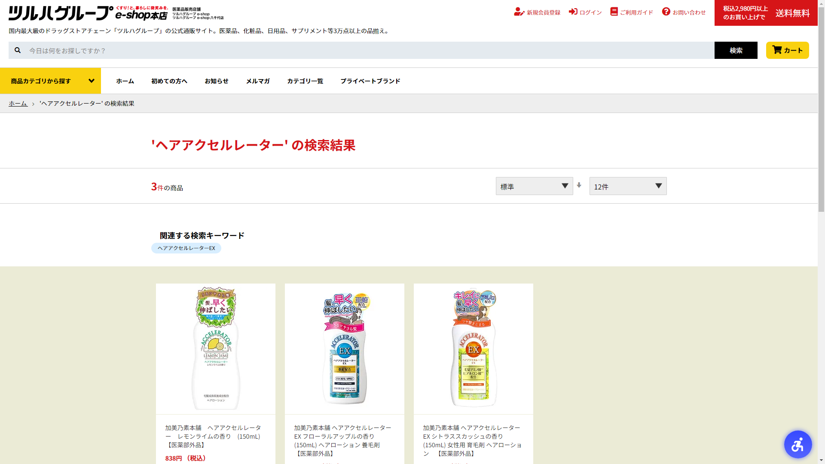Click the new member registration icon
This screenshot has height=464, width=825.
click(519, 12)
